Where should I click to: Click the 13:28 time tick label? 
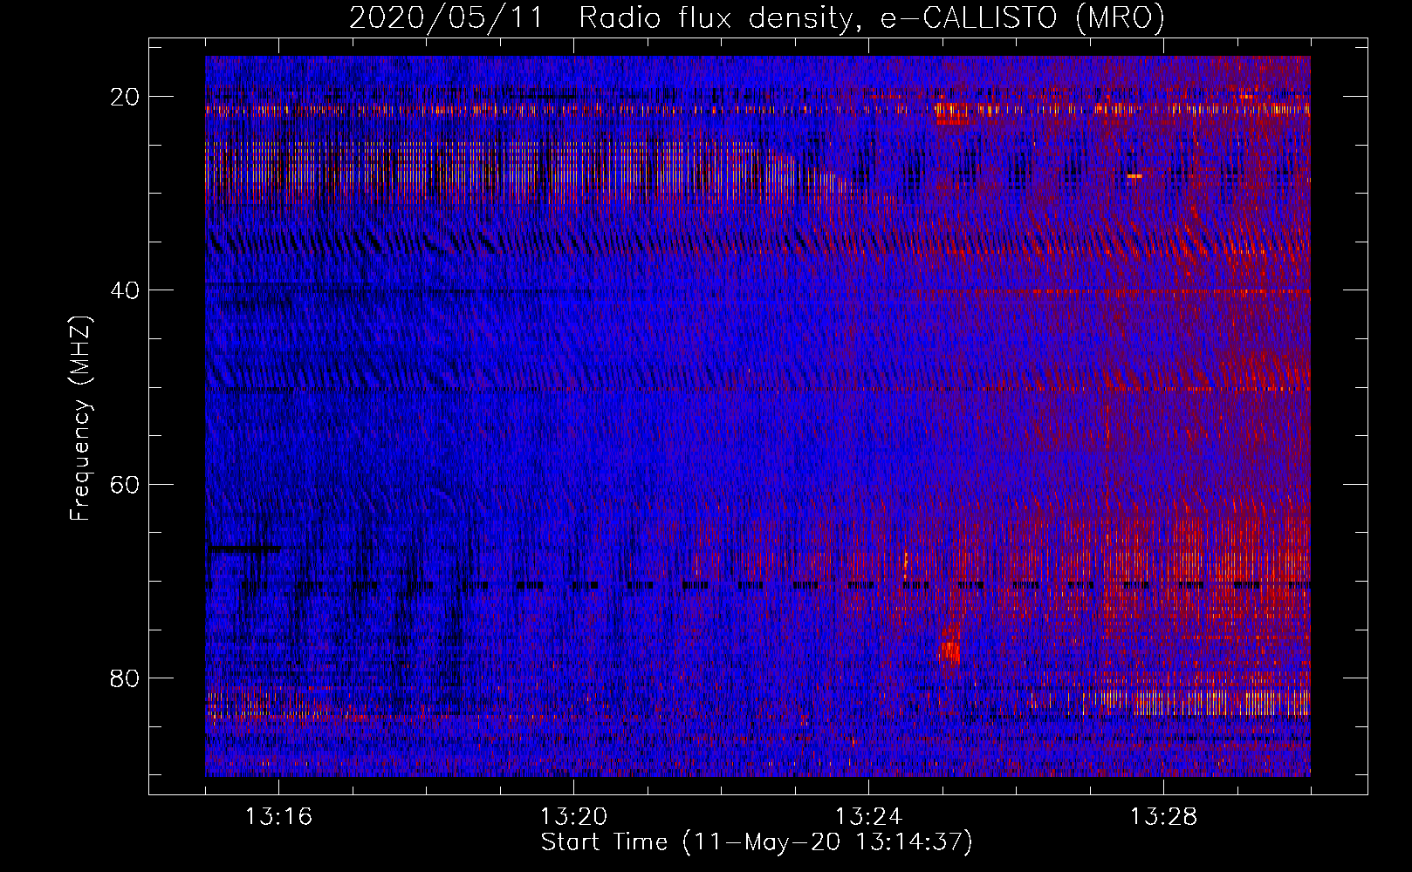(1163, 817)
